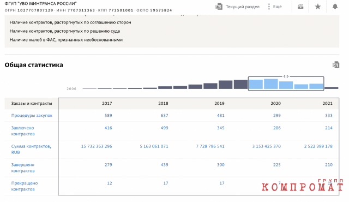Open the Прекращено контрактов link

tap(25, 186)
